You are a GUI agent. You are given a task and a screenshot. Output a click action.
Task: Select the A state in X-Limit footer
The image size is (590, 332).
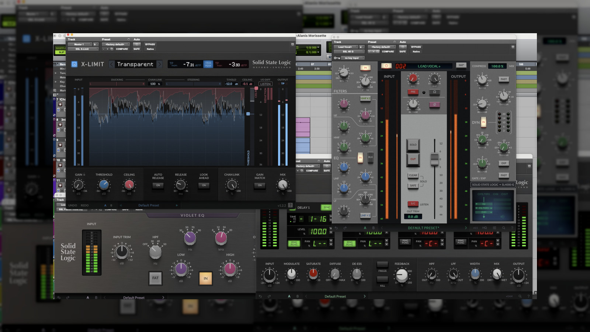click(x=105, y=205)
